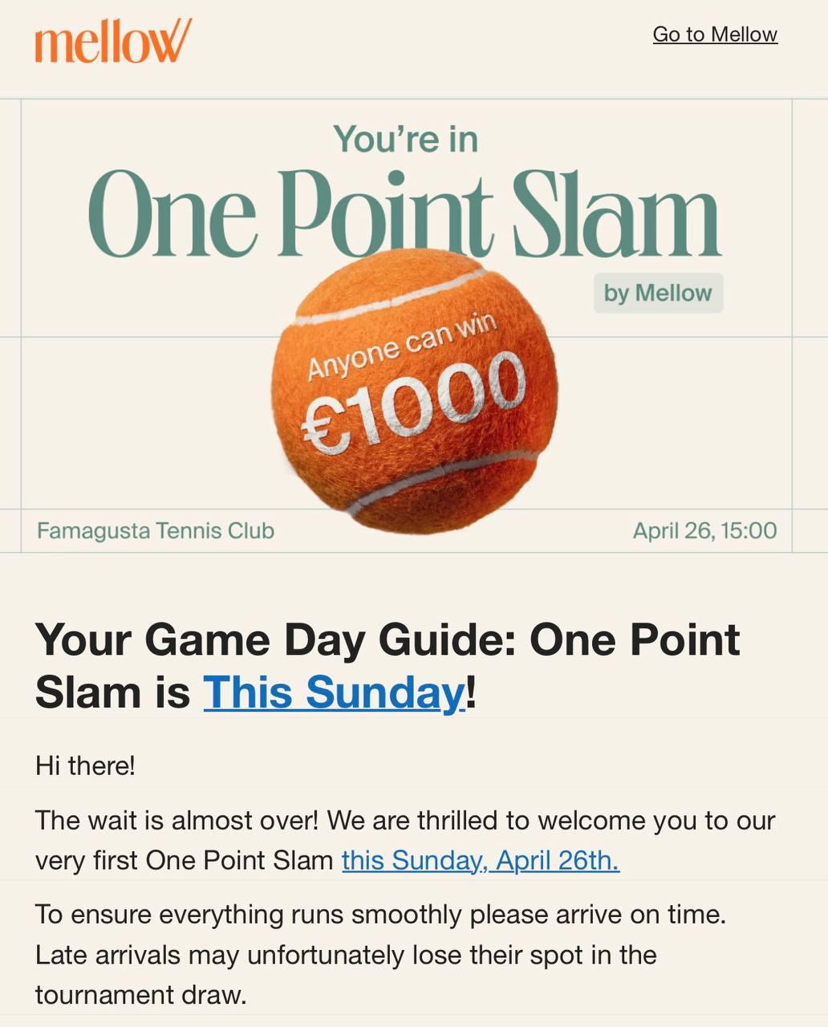This screenshot has height=1027, width=828.
Task: Click the "Famagusta Tennis Club" venue label
Action: click(156, 530)
